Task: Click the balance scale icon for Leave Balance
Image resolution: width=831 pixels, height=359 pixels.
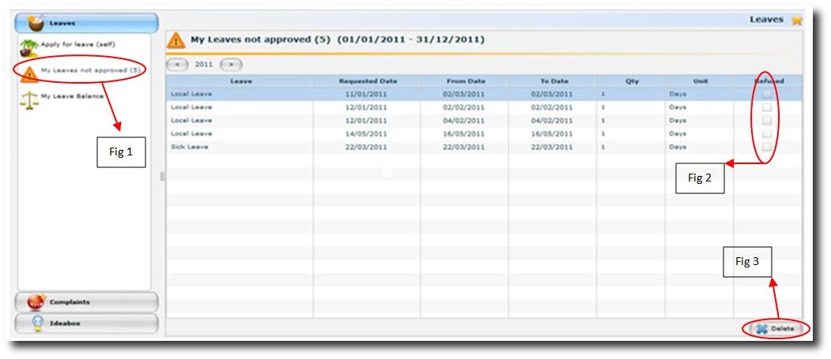Action: coord(28,98)
